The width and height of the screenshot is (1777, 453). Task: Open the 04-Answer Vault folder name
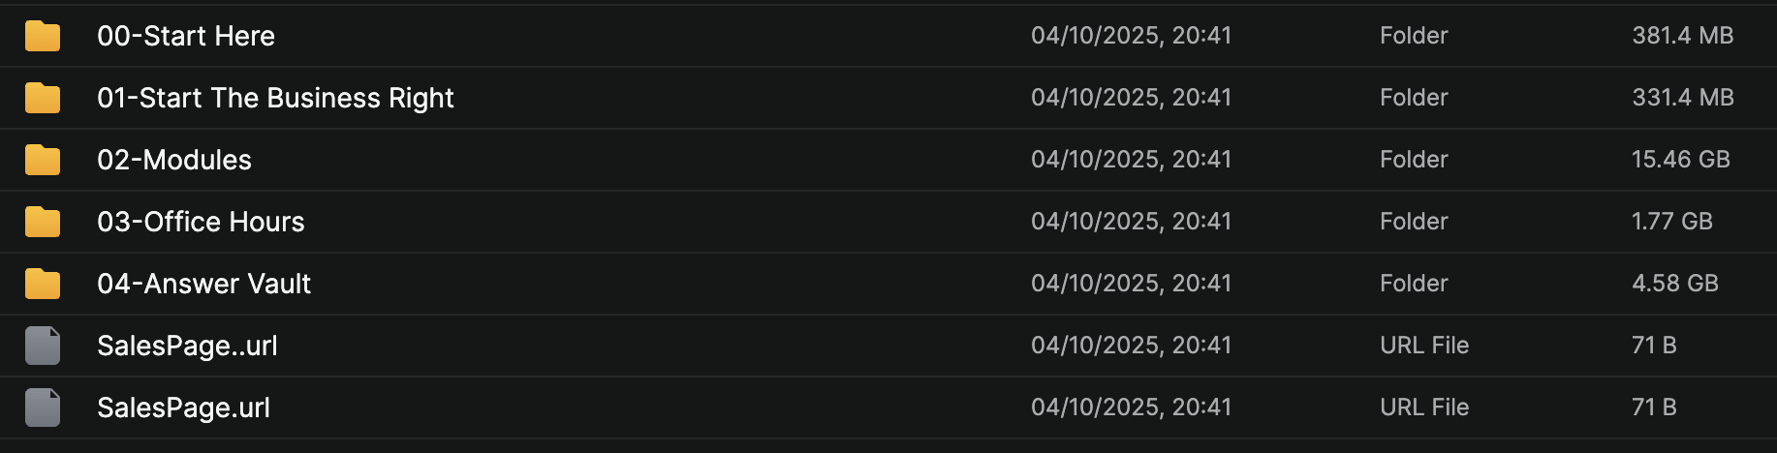click(x=203, y=285)
